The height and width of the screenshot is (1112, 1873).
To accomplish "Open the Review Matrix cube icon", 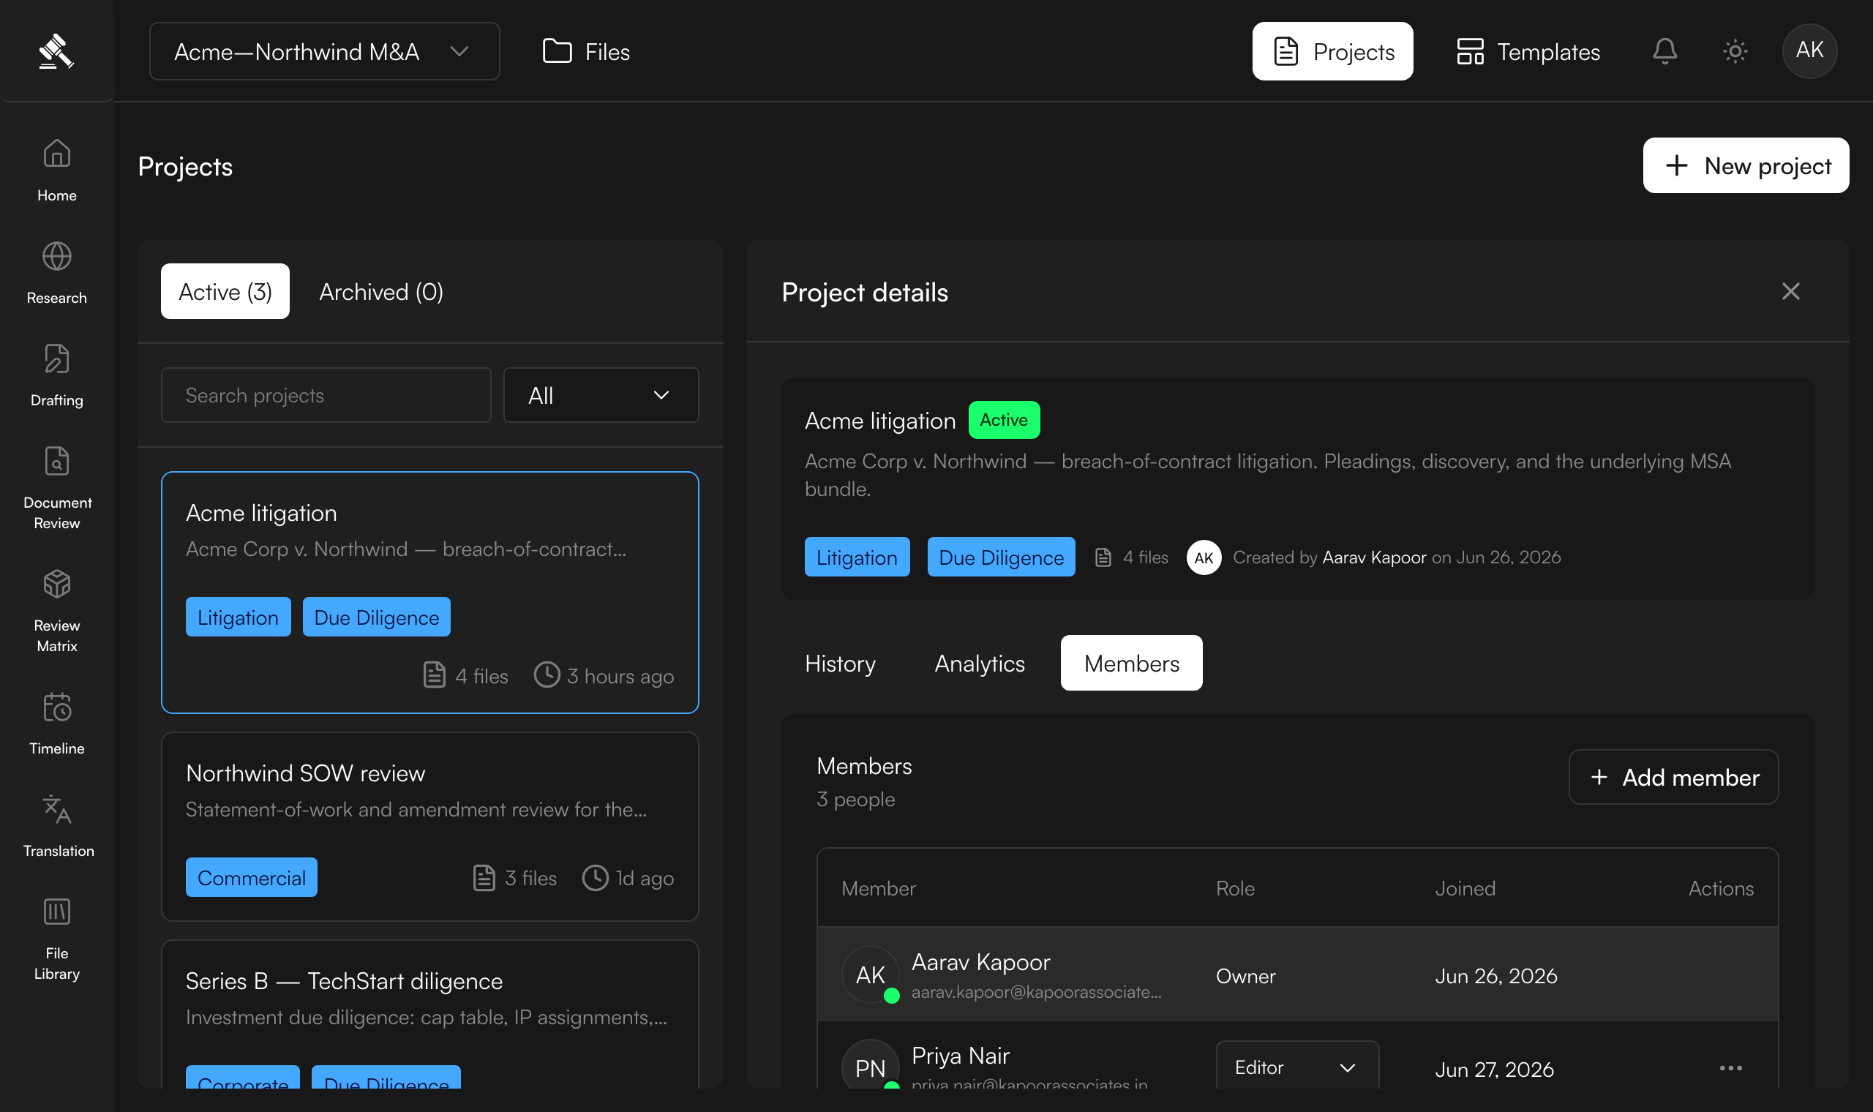I will coord(57,584).
